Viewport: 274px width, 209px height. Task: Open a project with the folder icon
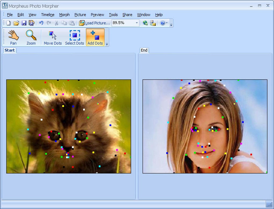coord(16,23)
